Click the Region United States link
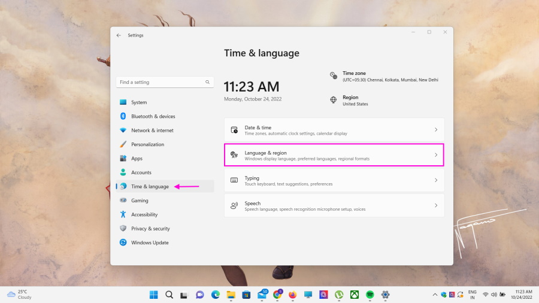The height and width of the screenshot is (303, 539). coord(355,101)
